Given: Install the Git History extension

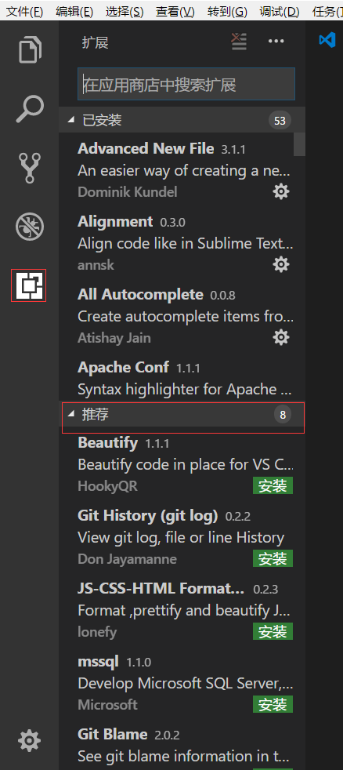Looking at the screenshot, I should [x=273, y=559].
